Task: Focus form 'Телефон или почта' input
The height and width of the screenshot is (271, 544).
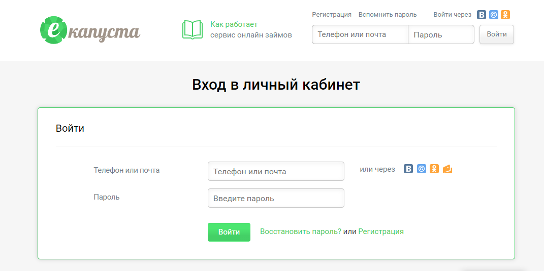Action: (x=276, y=171)
